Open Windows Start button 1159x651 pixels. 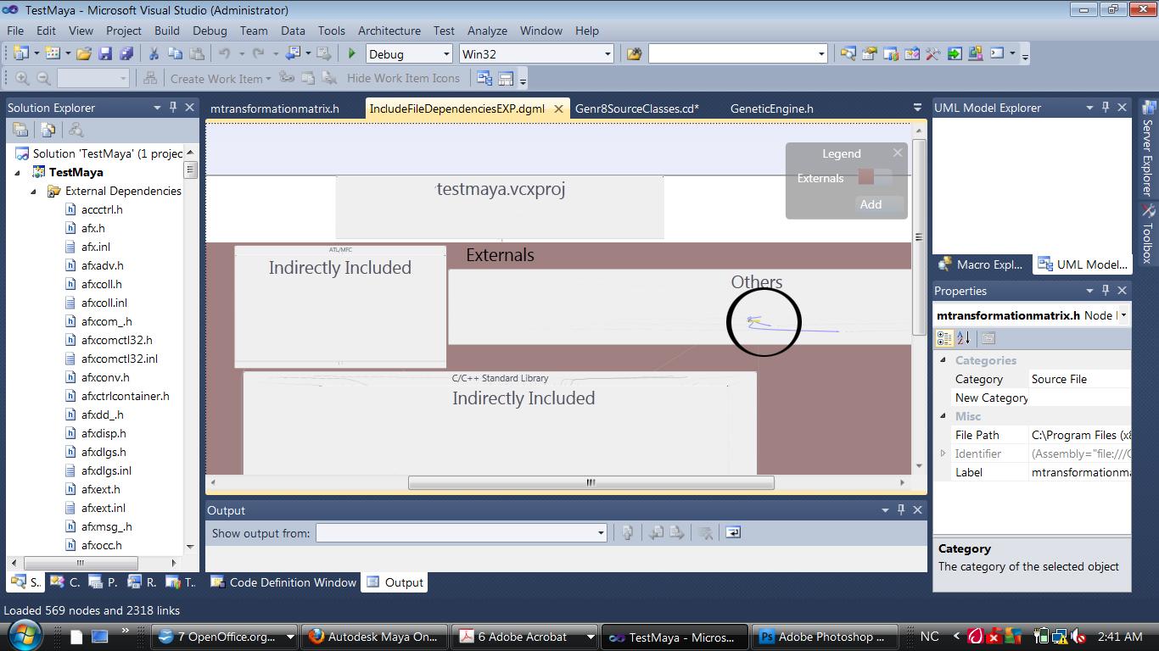(x=24, y=636)
